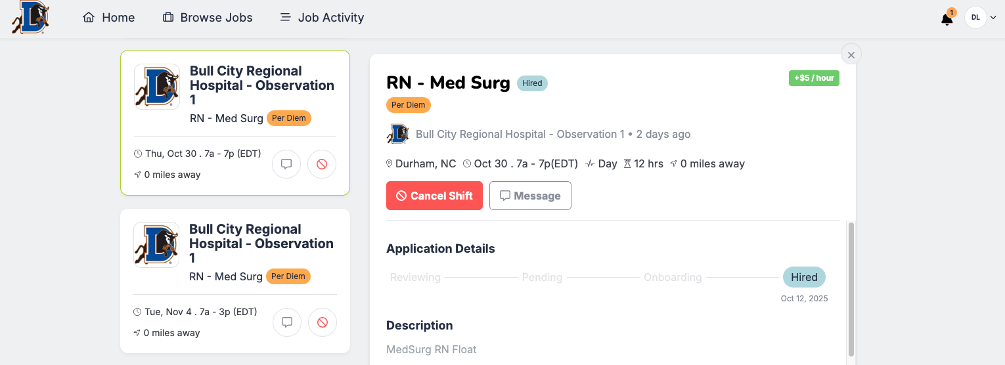The height and width of the screenshot is (365, 1005).
Task: Go to the Home menu
Action: 109,18
